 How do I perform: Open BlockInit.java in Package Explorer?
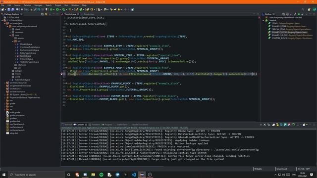(26, 44)
